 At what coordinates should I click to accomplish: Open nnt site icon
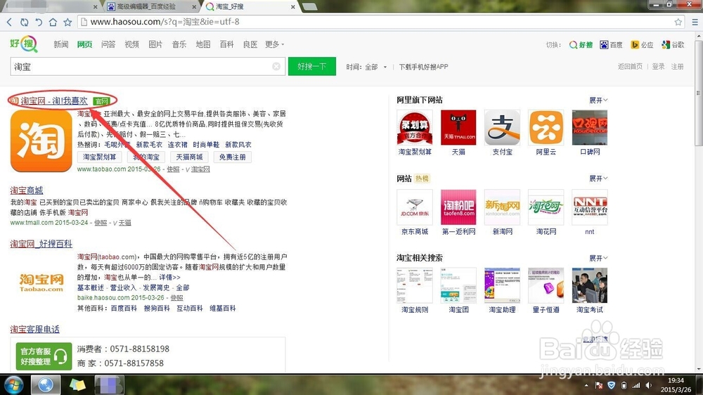pyautogui.click(x=590, y=207)
